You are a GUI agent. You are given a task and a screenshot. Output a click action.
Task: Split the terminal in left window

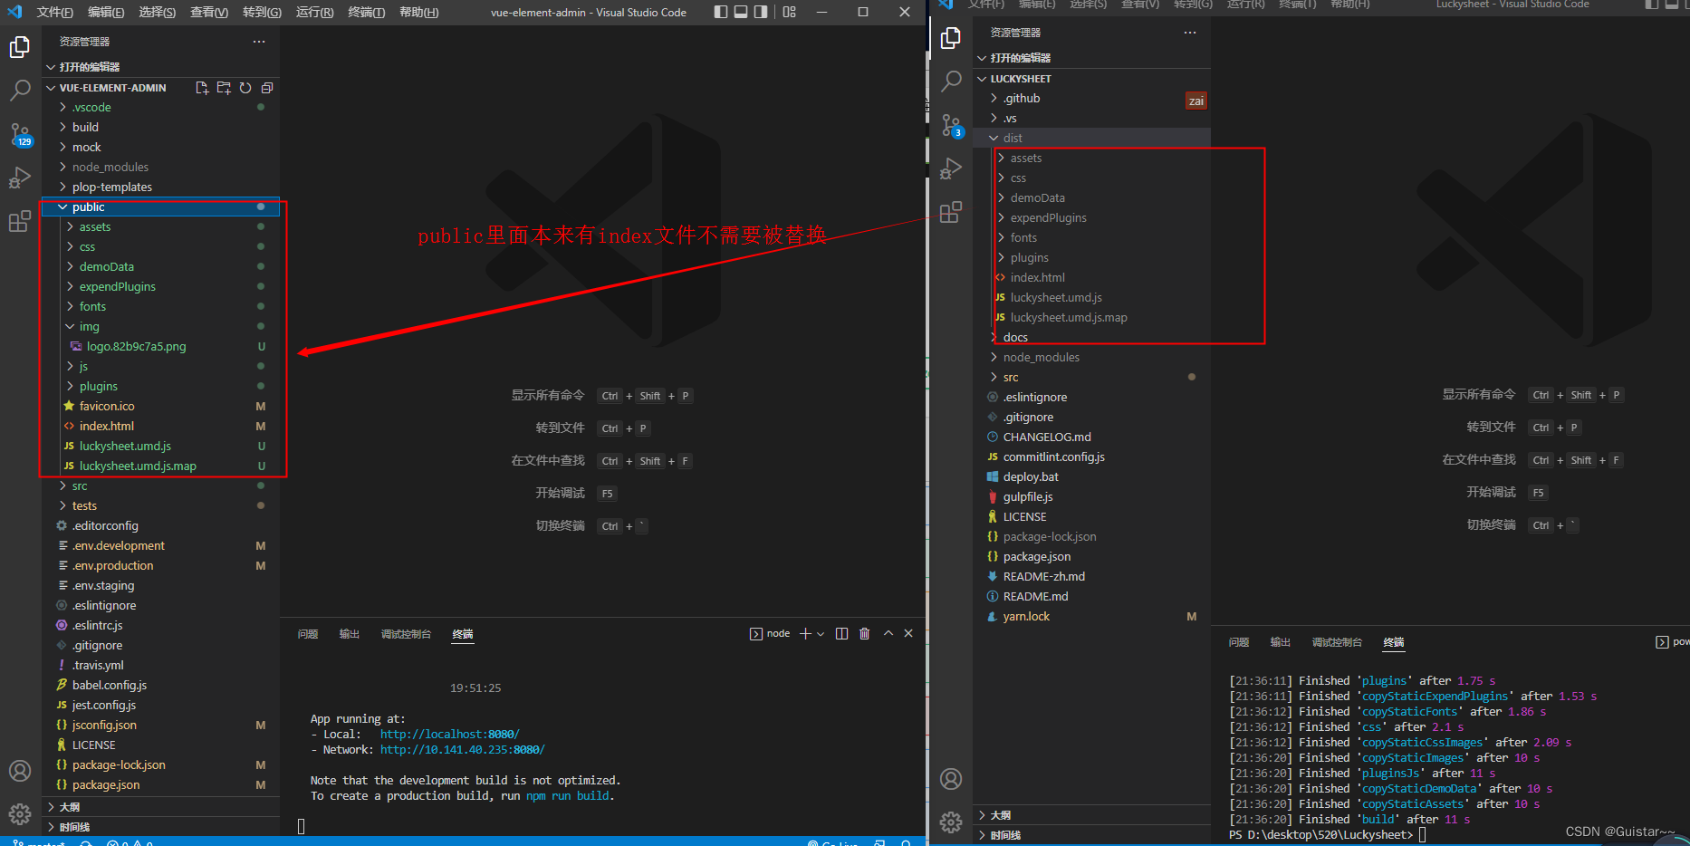pos(841,633)
